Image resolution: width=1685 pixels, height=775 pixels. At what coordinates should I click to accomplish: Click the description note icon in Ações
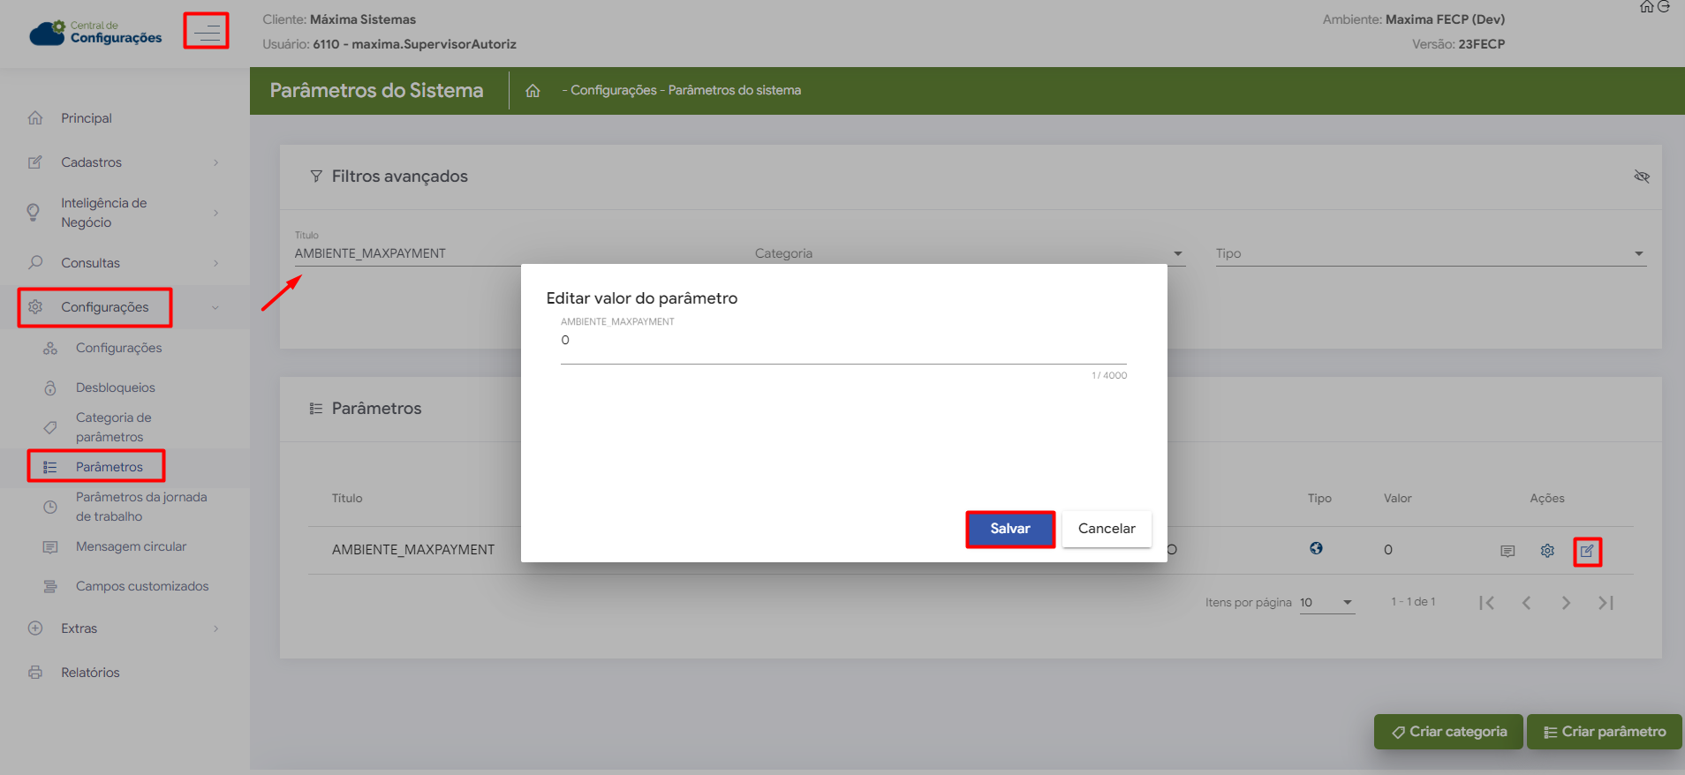click(x=1507, y=551)
